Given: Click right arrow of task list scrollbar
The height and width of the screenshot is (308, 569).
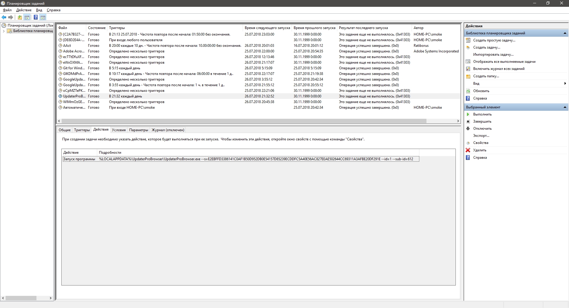Looking at the screenshot, I should coord(458,121).
